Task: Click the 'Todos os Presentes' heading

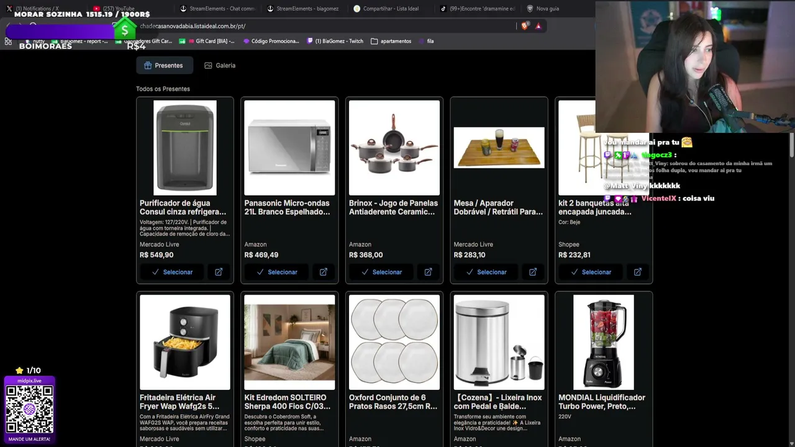Action: (163, 89)
